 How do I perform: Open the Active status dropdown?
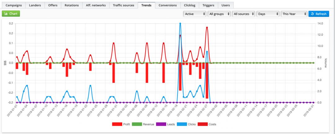pyautogui.click(x=195, y=14)
